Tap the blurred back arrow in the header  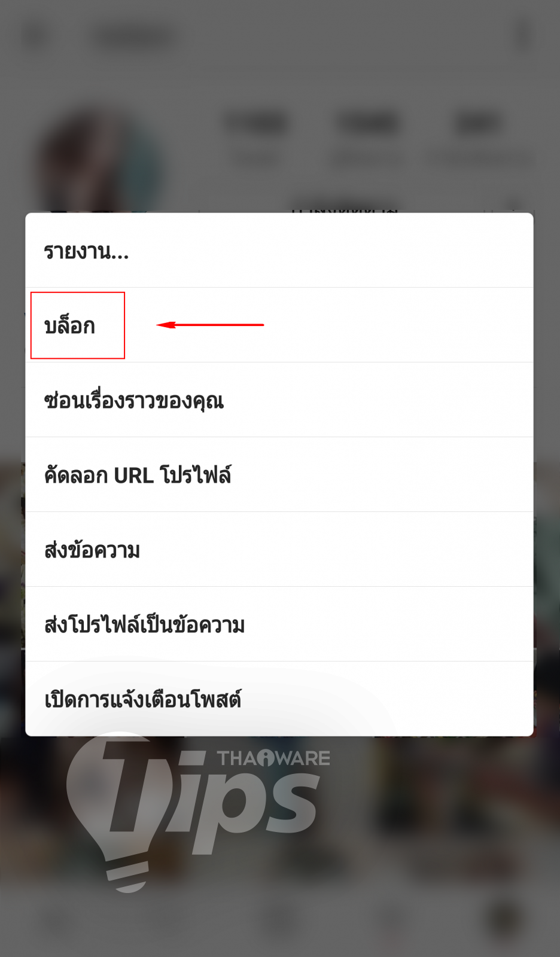35,37
